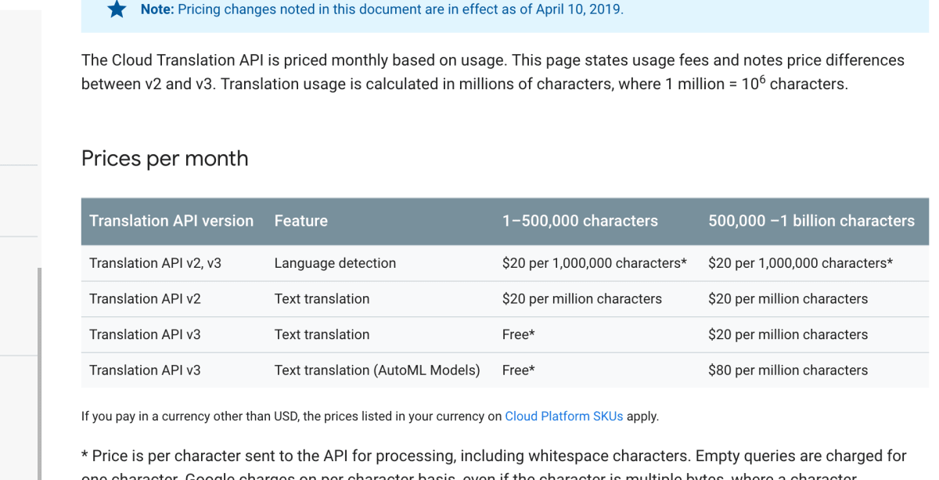Screen dimensions: 939x480
Task: Click the 'Translation API version' column header
Action: (x=171, y=221)
